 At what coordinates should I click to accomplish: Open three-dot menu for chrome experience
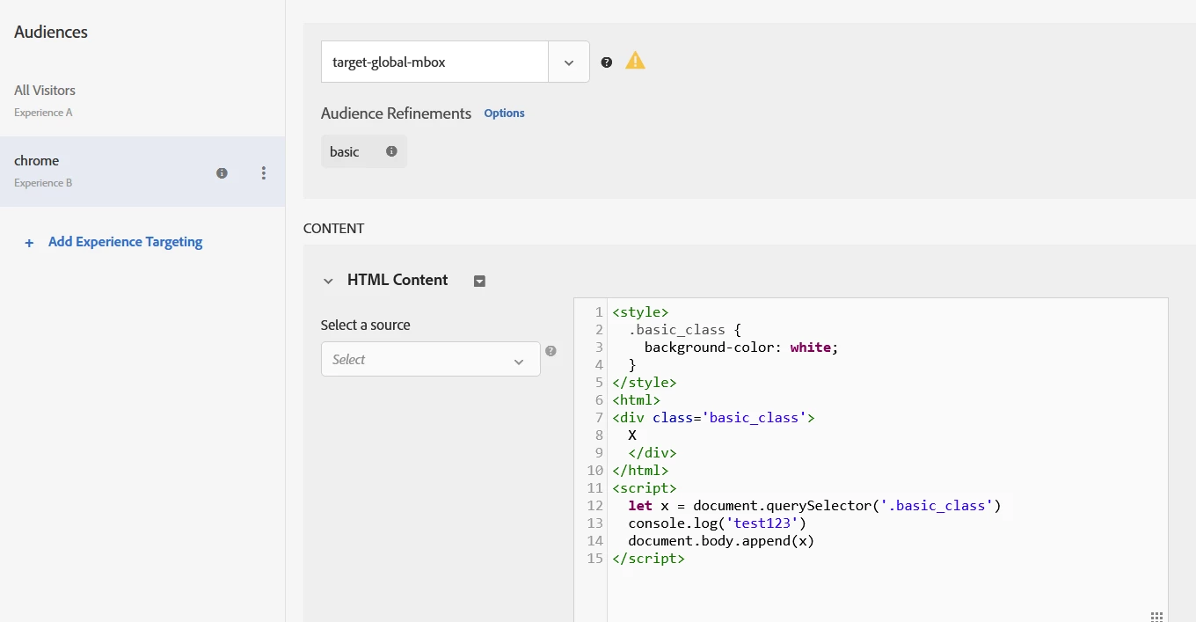click(263, 173)
